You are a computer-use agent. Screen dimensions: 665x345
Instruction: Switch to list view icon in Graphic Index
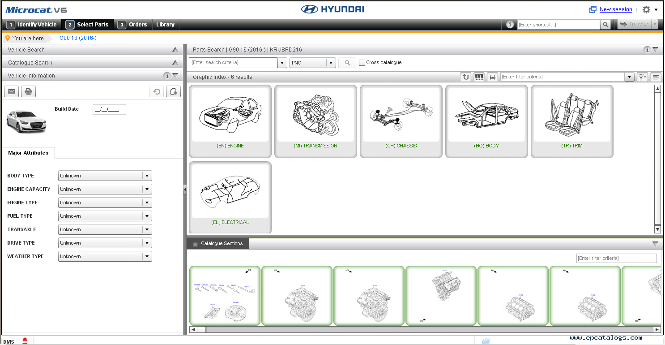pyautogui.click(x=656, y=77)
